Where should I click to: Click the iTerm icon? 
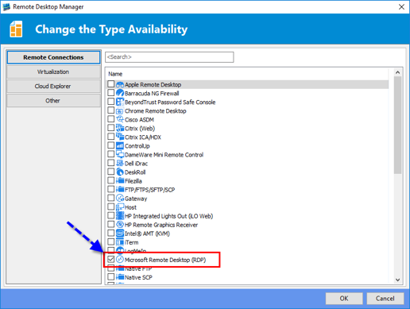point(120,242)
